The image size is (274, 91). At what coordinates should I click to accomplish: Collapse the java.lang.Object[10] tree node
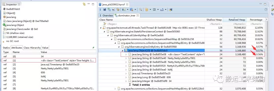point(123,51)
